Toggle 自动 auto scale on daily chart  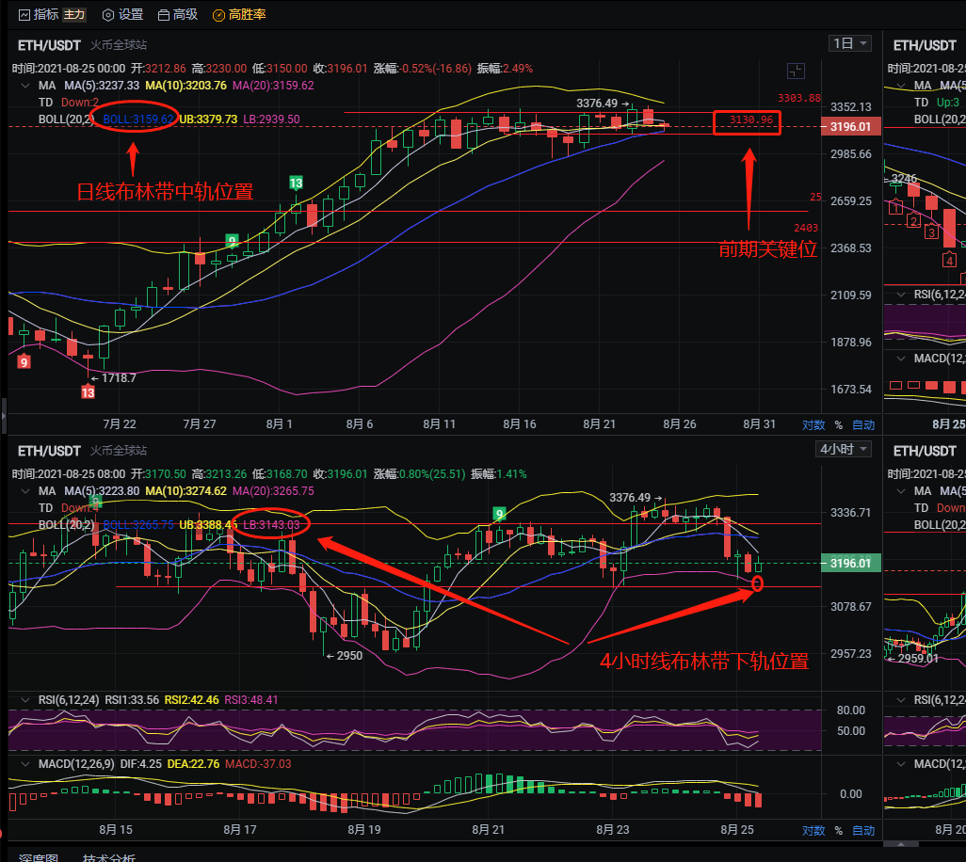pos(863,424)
